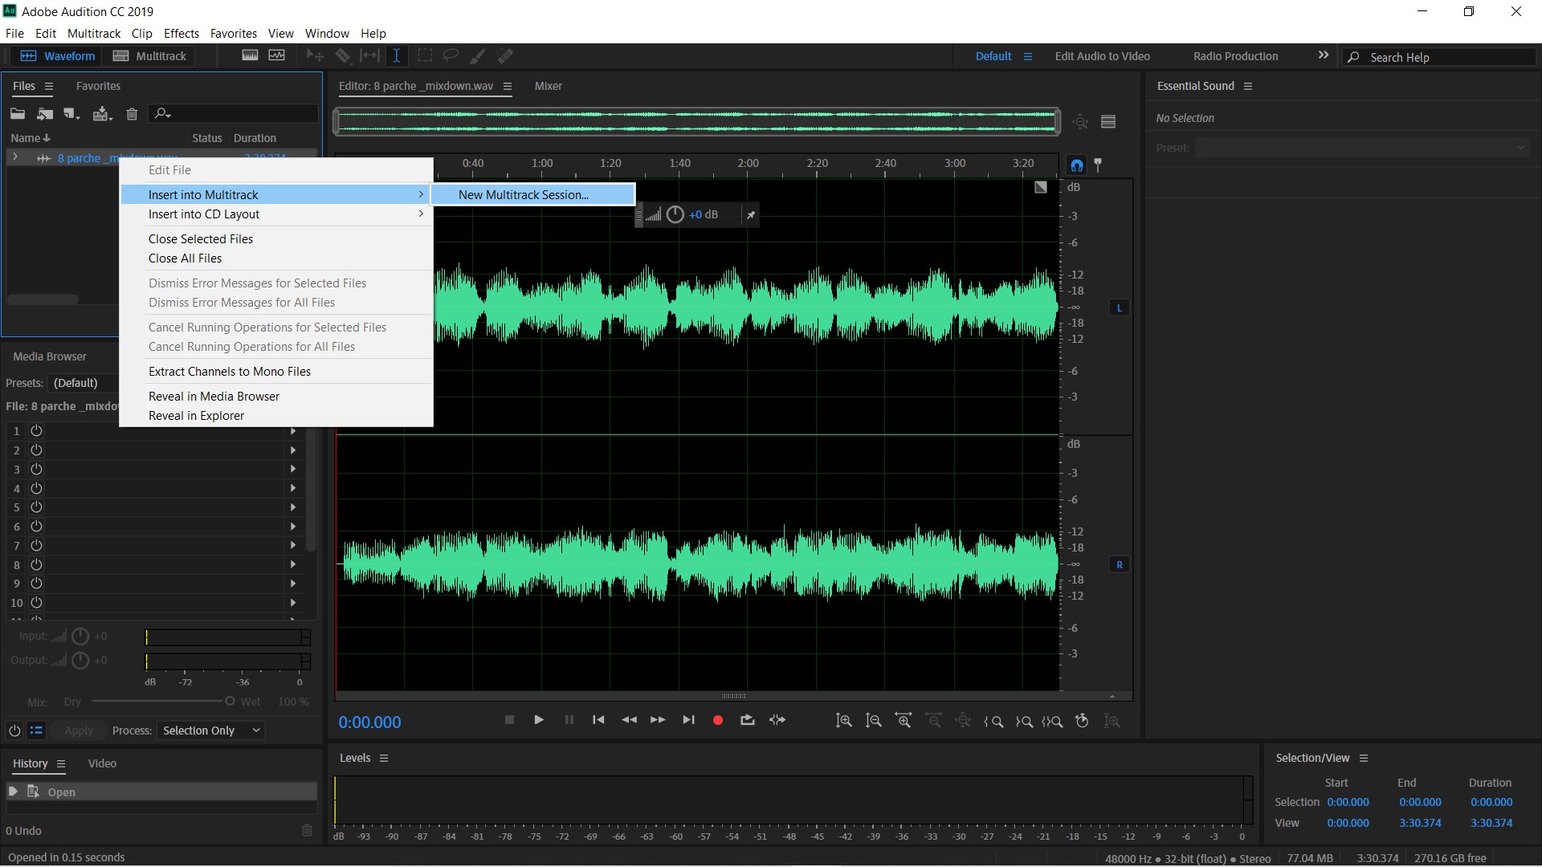Viewport: 1542px width, 867px height.
Task: Open the Effects menu
Action: pos(181,33)
